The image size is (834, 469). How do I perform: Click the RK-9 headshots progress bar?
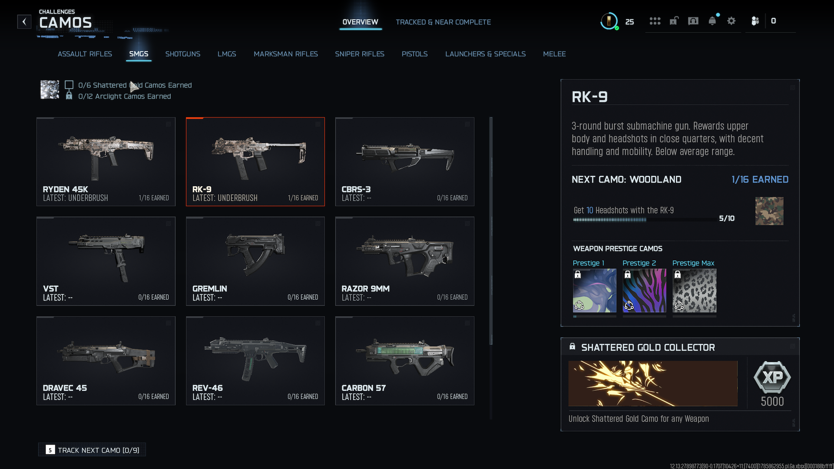[645, 220]
